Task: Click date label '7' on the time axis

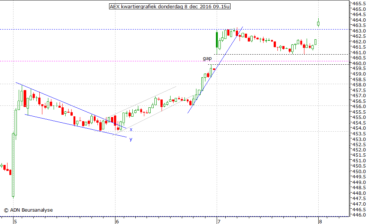Action: [x=219, y=221]
